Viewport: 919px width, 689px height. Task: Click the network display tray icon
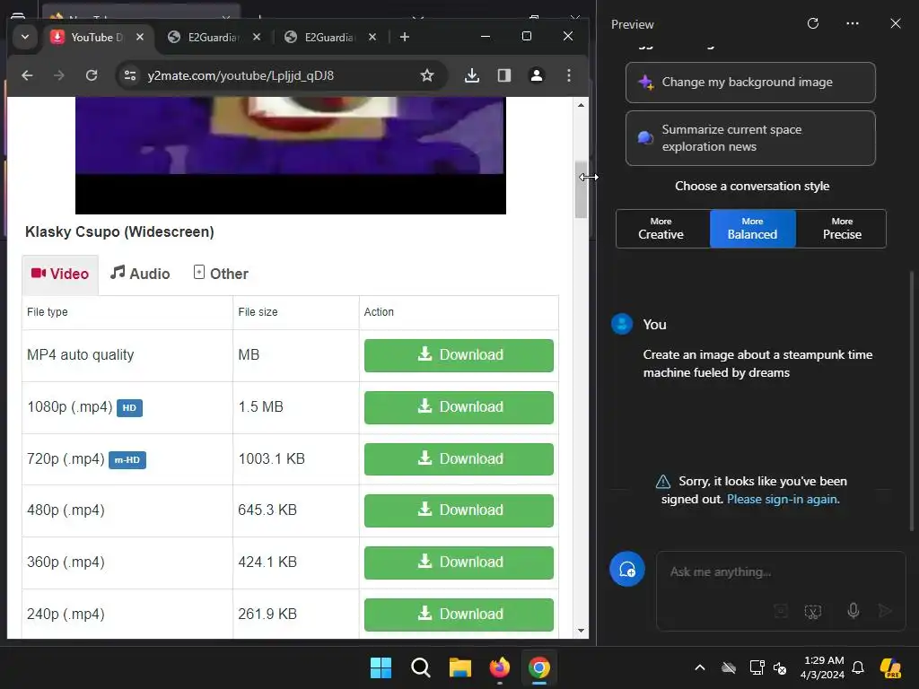pos(757,667)
